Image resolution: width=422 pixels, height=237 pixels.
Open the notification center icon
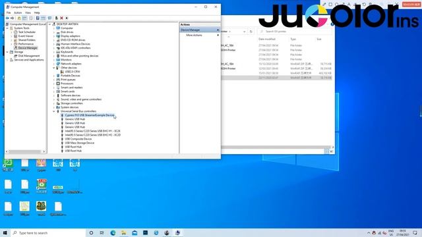point(415,232)
